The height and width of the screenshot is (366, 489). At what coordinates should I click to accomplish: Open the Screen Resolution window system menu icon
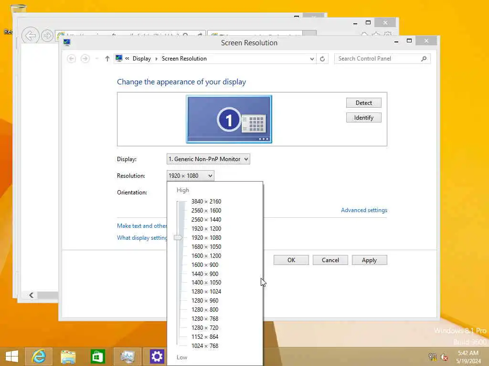click(x=67, y=42)
